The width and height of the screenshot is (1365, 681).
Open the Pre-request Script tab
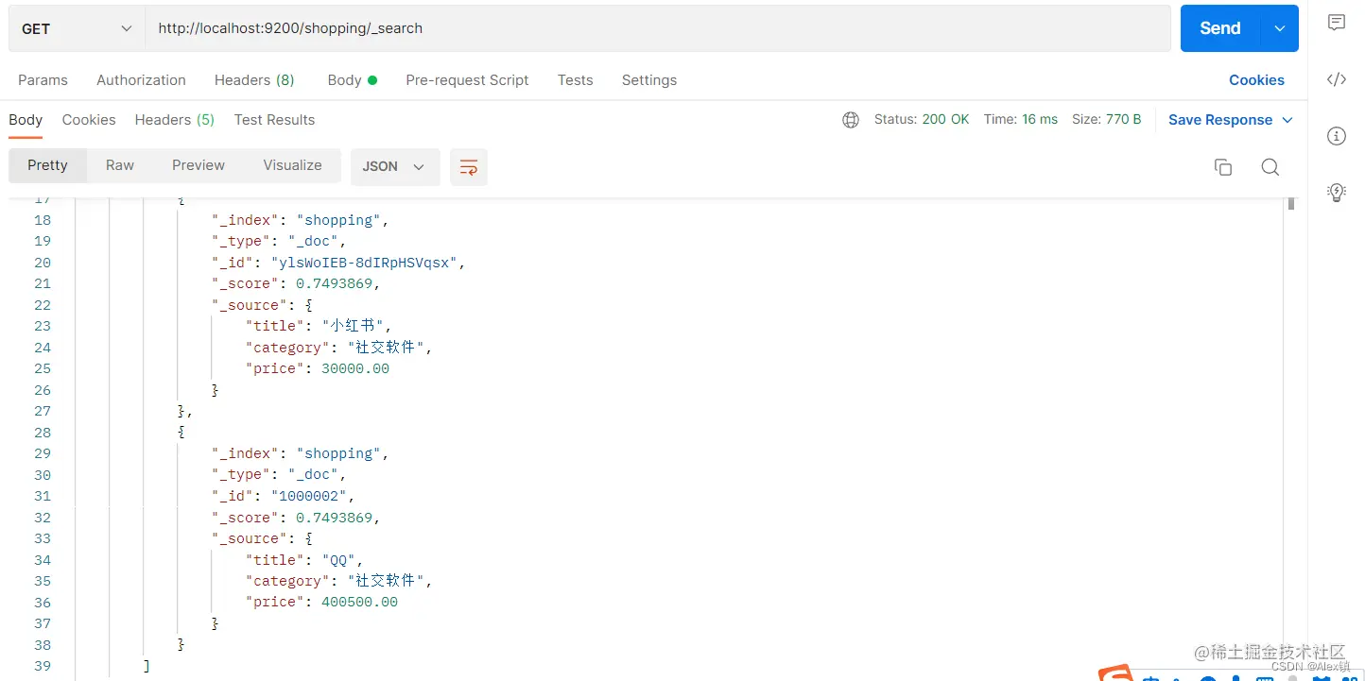click(467, 80)
